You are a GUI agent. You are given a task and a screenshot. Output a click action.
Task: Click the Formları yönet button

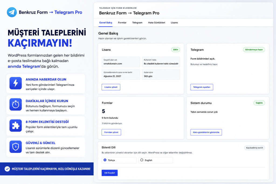(111, 132)
